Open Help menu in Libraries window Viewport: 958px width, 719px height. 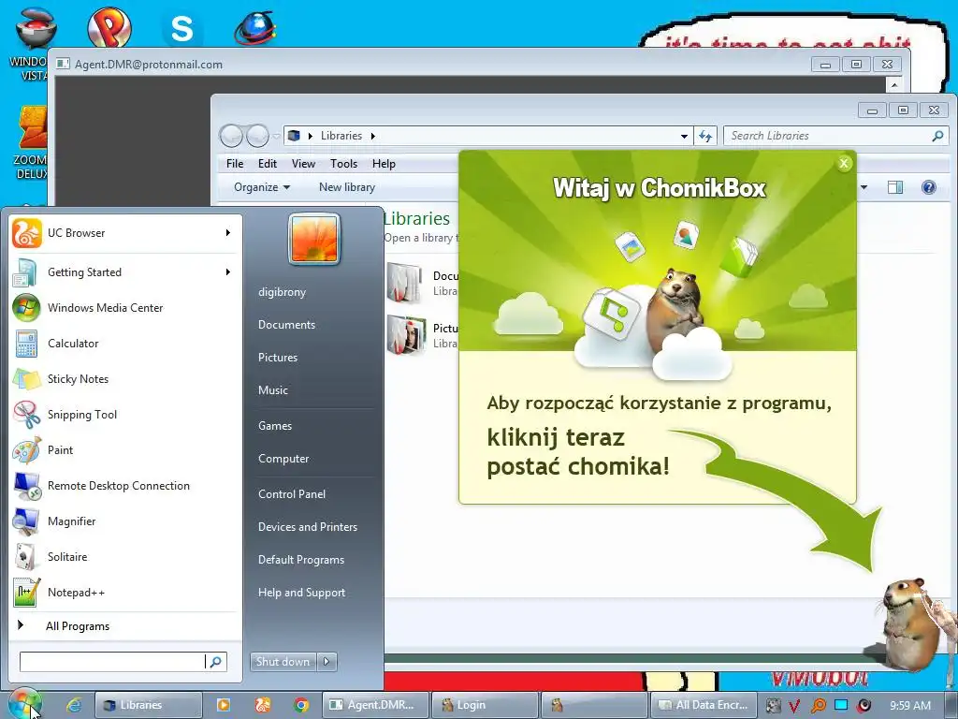[x=384, y=164]
